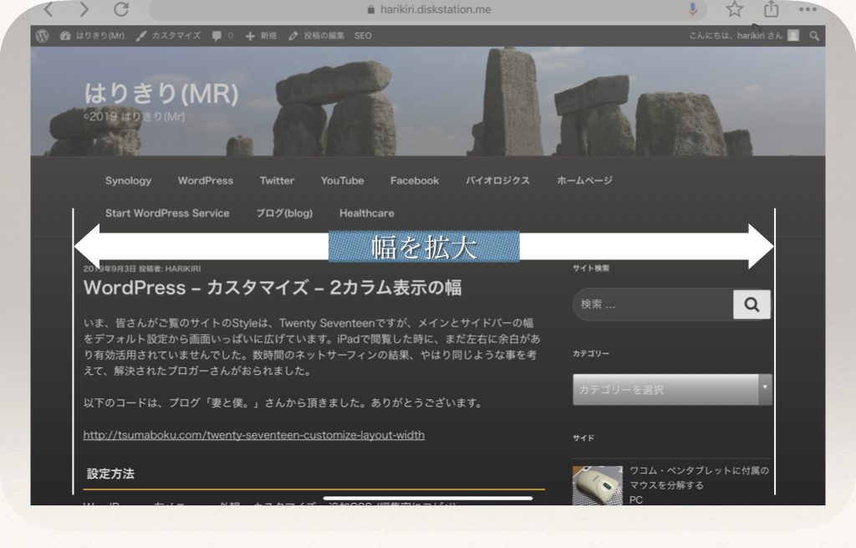Open the ホームページ menu item
Viewport: 856px width, 548px height.
coord(584,181)
